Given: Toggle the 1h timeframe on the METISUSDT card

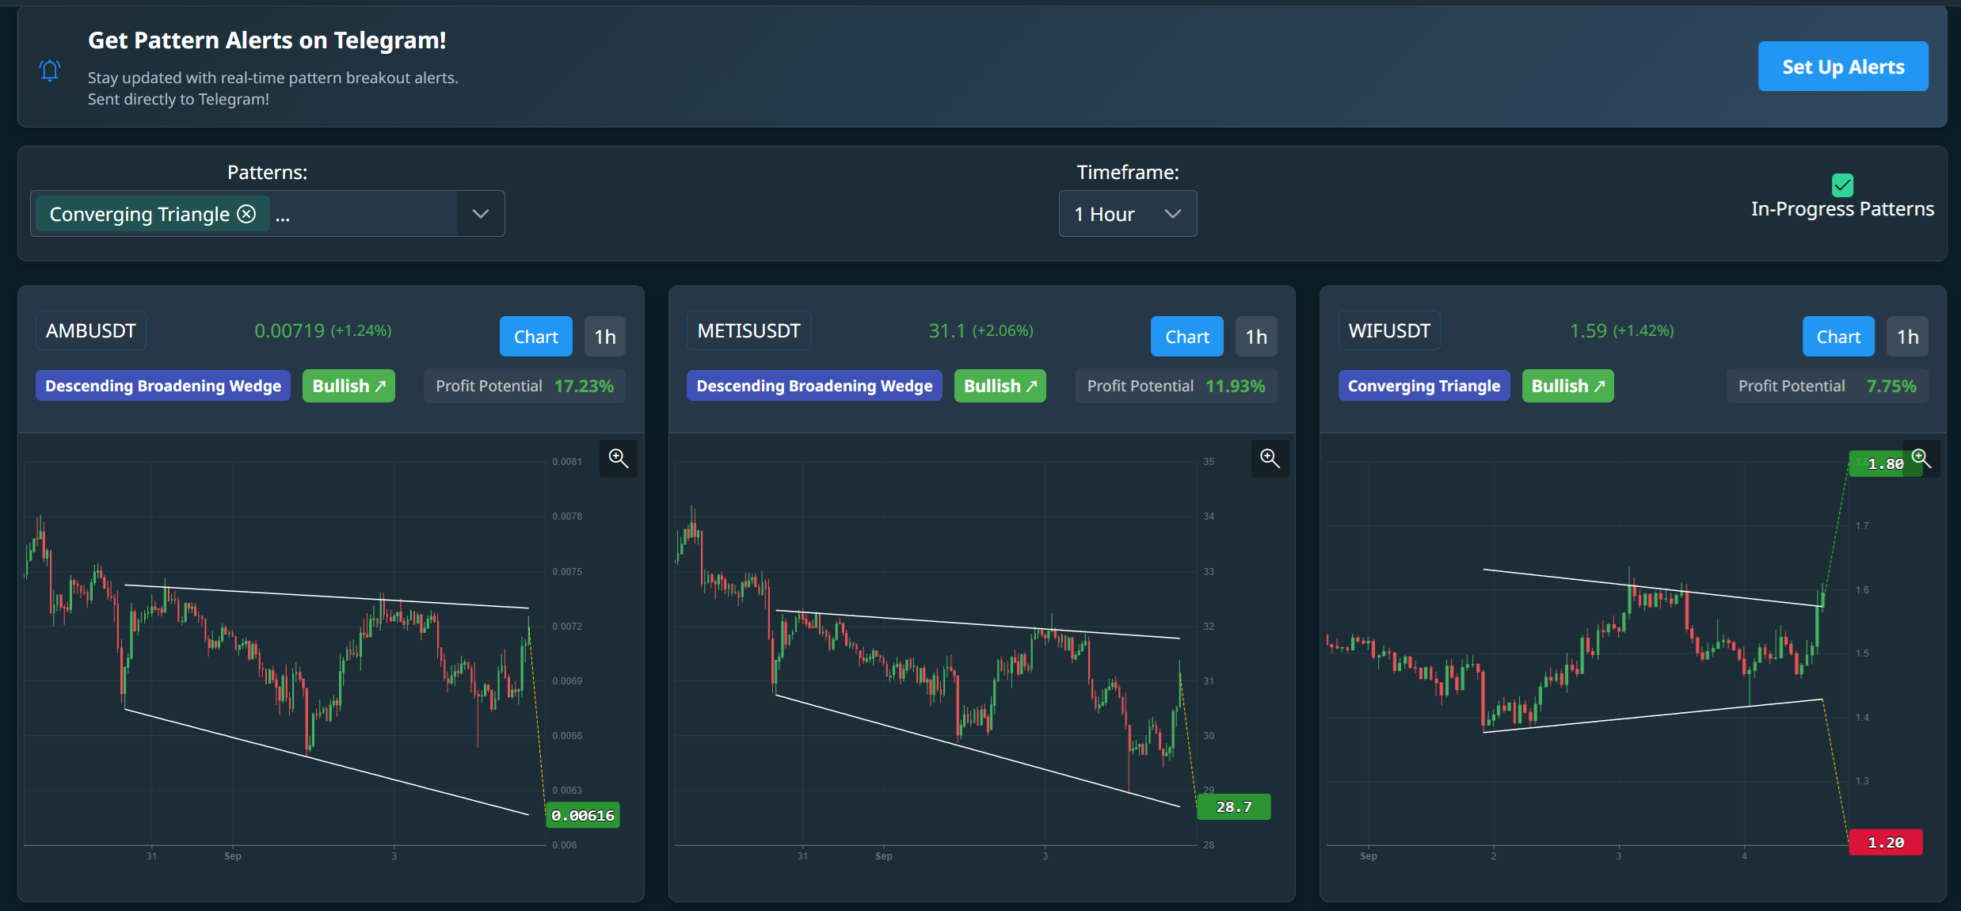Looking at the screenshot, I should point(1256,336).
